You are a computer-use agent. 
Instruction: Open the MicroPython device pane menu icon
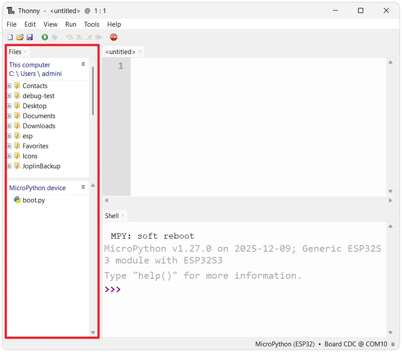tap(83, 187)
